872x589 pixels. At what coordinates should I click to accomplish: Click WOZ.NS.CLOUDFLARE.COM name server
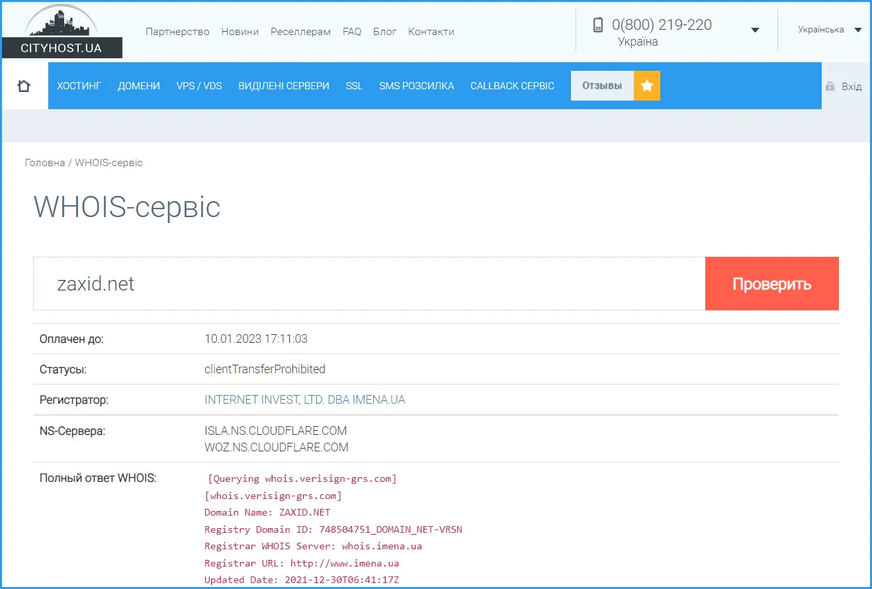277,447
